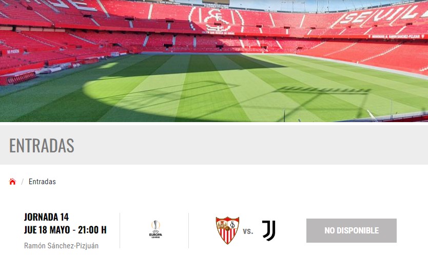Image resolution: width=428 pixels, height=255 pixels.
Task: Click the stadium panorama banner image
Action: pos(214,61)
